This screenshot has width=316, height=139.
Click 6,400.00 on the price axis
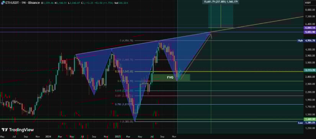coord(310,24)
